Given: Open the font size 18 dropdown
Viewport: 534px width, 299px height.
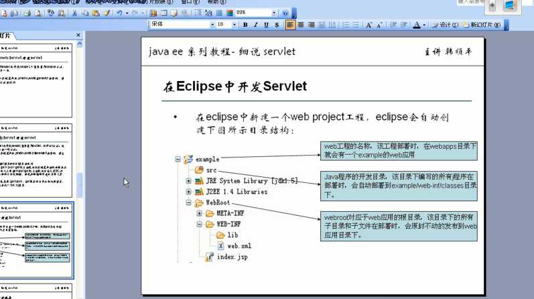Looking at the screenshot, I should (x=234, y=25).
